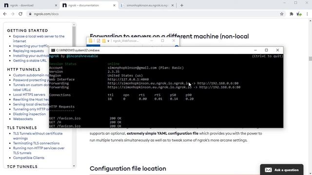Close the ngrok - documentation tab
The width and height of the screenshot is (312, 175).
(x=114, y=5)
